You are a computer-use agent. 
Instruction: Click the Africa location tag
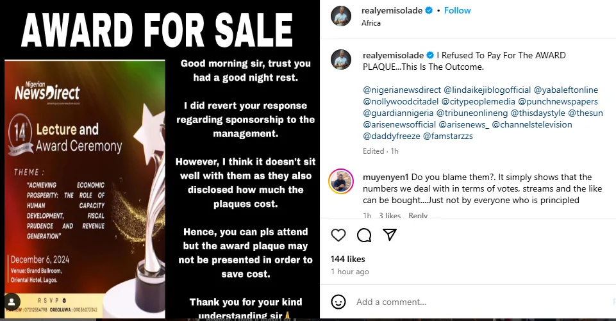[371, 23]
